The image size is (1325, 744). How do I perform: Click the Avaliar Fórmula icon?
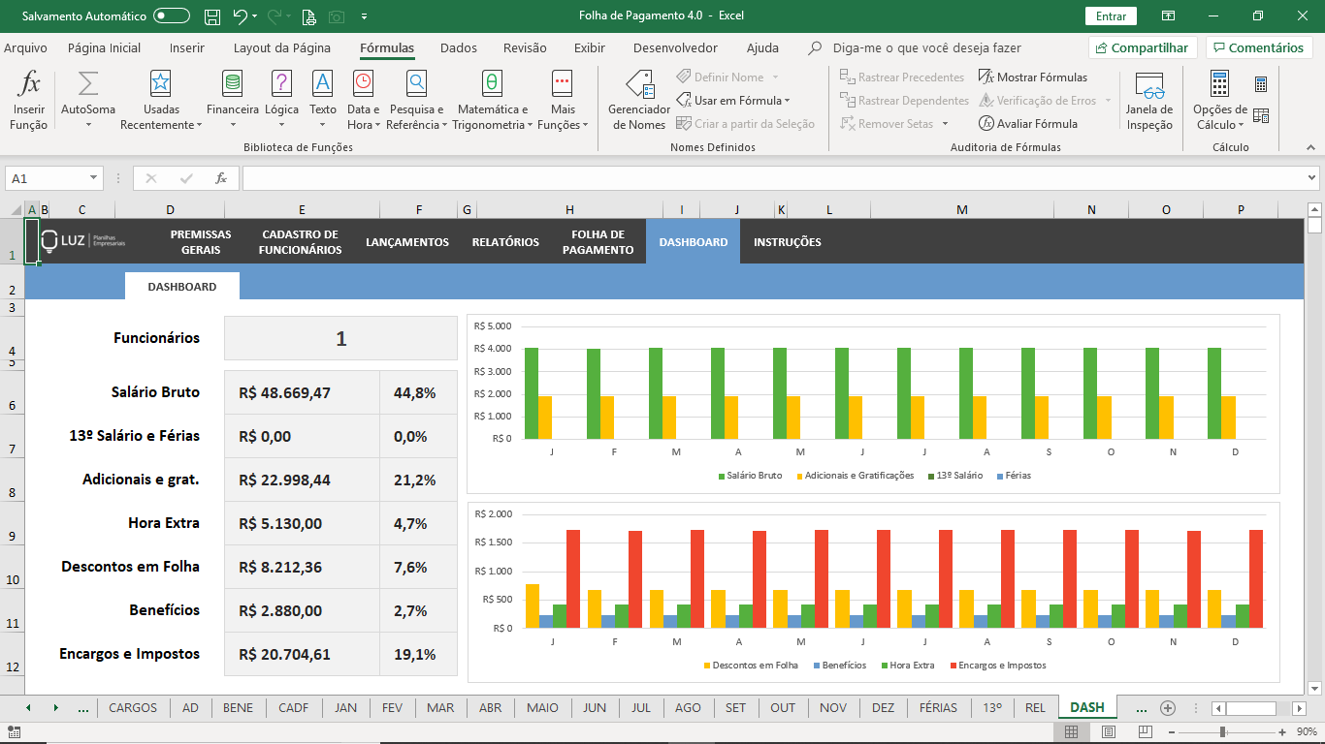[x=986, y=124]
